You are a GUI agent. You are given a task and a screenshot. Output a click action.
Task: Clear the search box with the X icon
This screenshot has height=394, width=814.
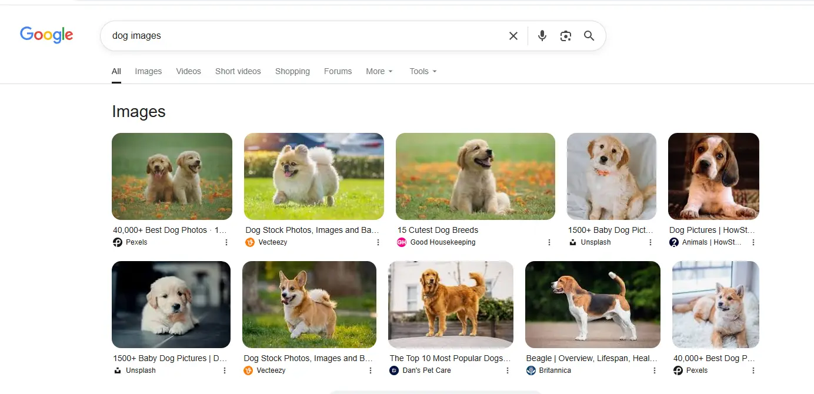coord(513,36)
